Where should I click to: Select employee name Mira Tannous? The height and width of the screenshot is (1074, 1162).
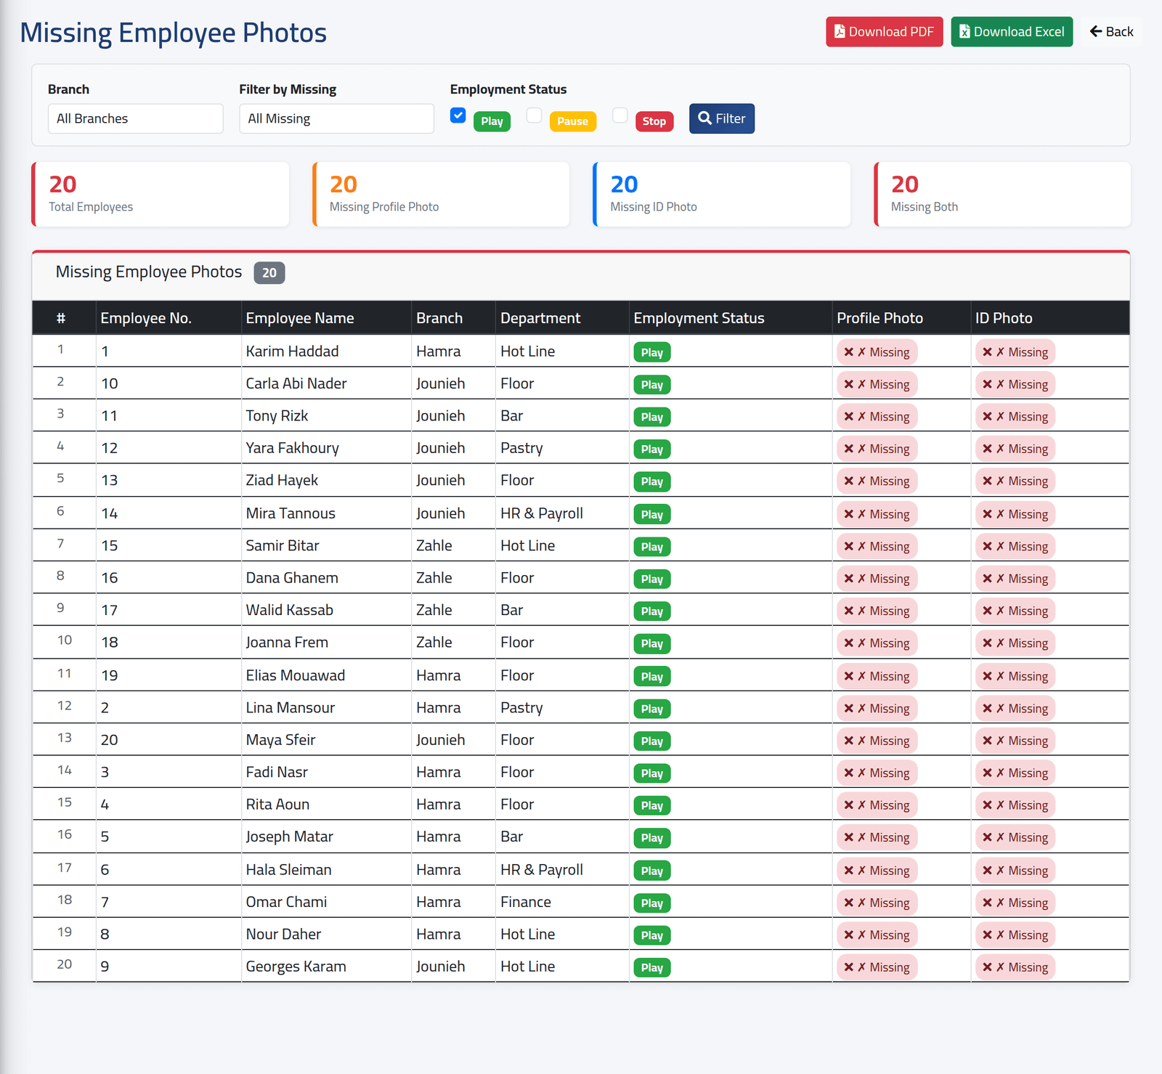290,513
